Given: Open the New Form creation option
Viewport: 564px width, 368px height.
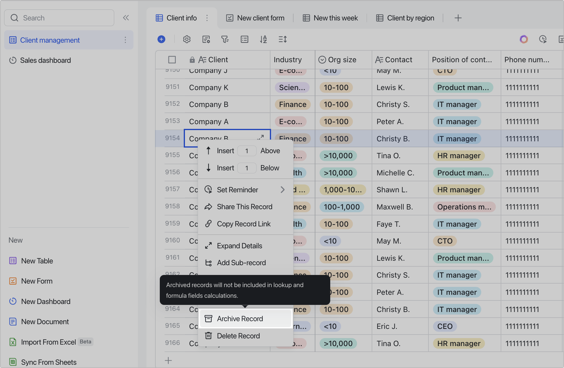Looking at the screenshot, I should point(37,281).
